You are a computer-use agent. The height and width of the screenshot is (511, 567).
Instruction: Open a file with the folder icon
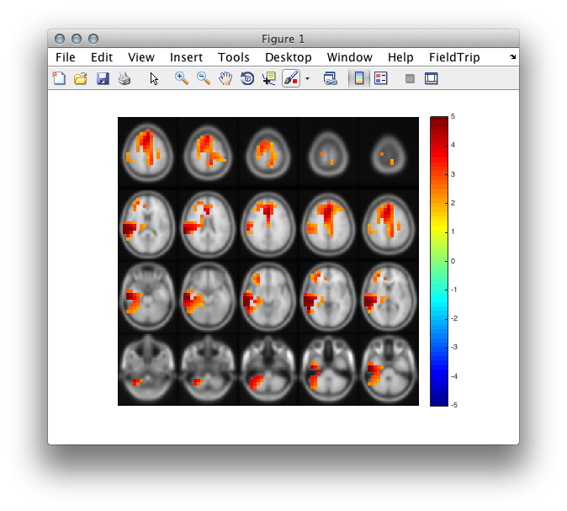click(x=81, y=78)
